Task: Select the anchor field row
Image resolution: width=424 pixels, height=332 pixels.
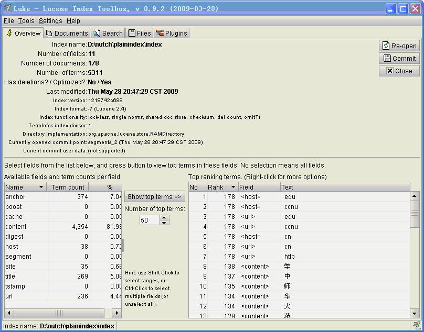Action: click(x=63, y=197)
